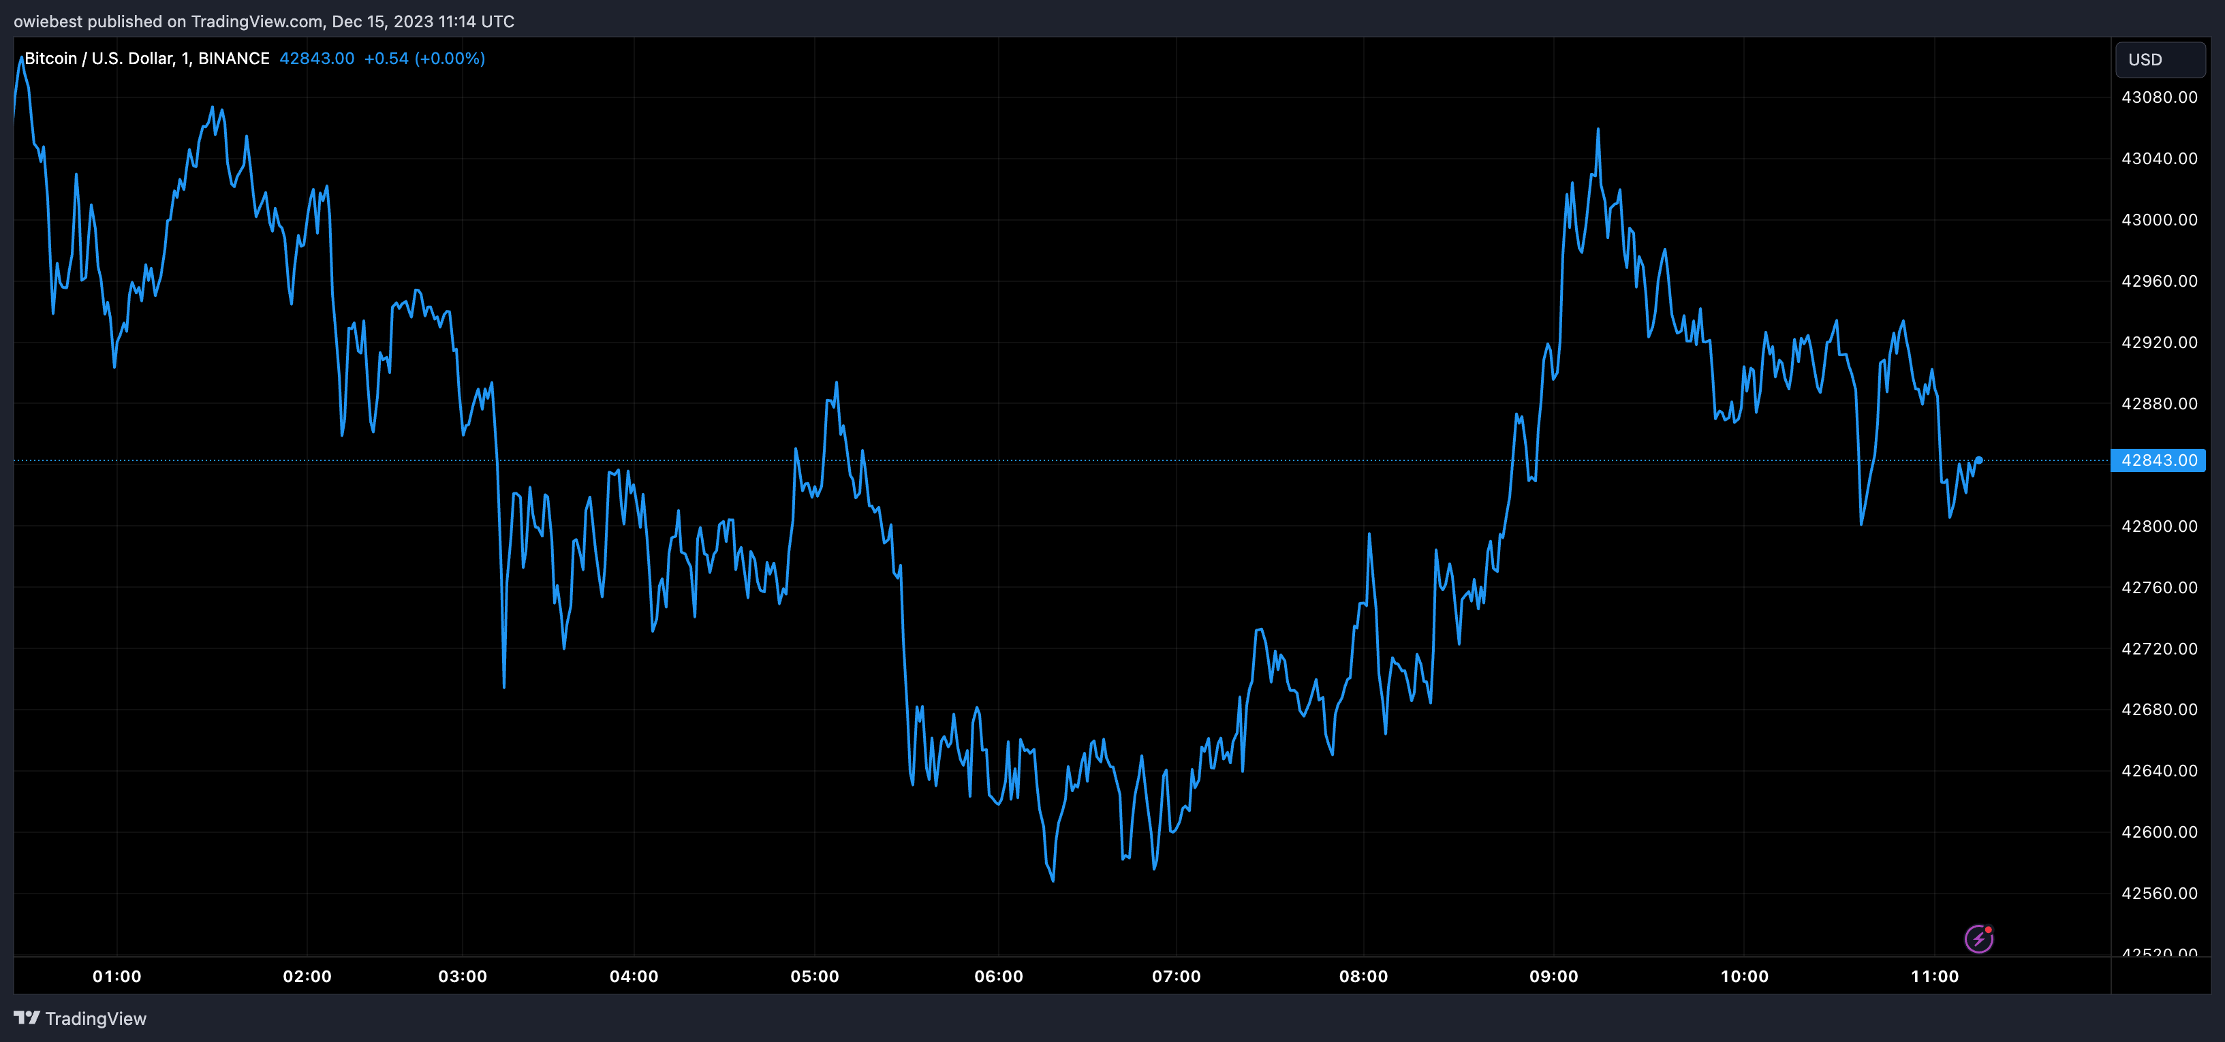Open the USD currency selector
Image resolution: width=2225 pixels, height=1042 pixels.
(2160, 59)
